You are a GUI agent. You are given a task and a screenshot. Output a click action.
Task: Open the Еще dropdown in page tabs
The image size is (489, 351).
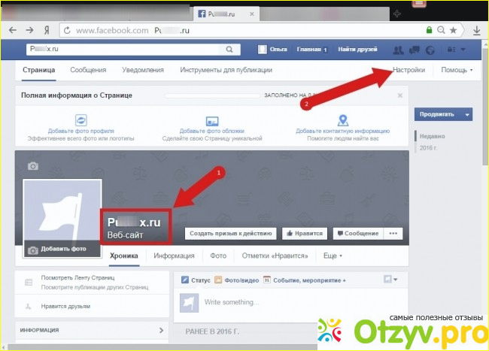pyautogui.click(x=332, y=256)
